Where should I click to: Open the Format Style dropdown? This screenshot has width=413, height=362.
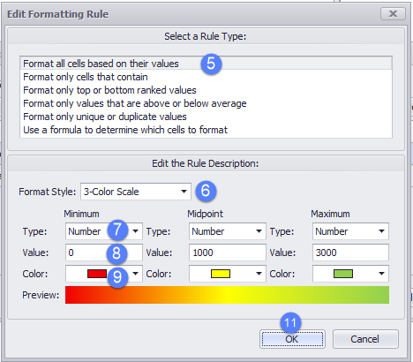click(136, 192)
